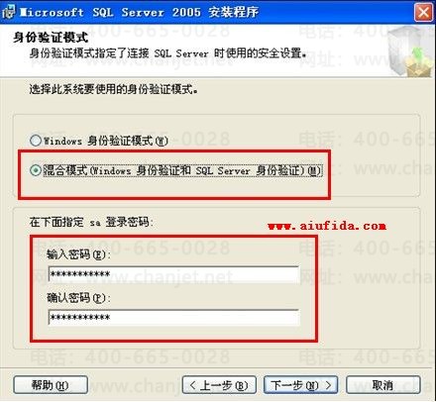Choose the 混合模式 radio button
The width and height of the screenshot is (436, 402).
point(36,170)
